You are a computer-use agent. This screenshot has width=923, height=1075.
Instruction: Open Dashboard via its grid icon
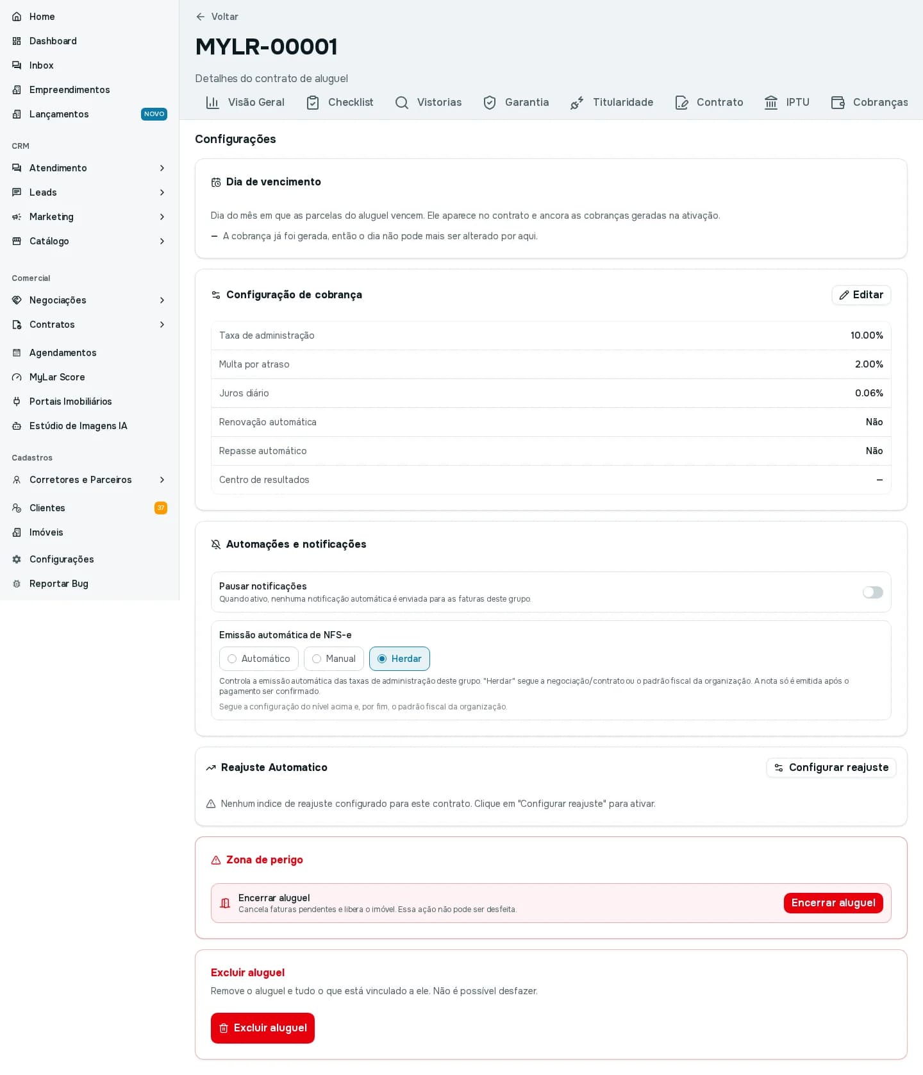tap(17, 41)
